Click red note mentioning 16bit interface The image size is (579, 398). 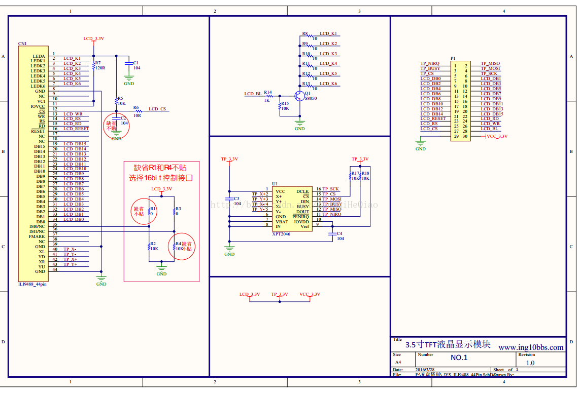(x=161, y=178)
